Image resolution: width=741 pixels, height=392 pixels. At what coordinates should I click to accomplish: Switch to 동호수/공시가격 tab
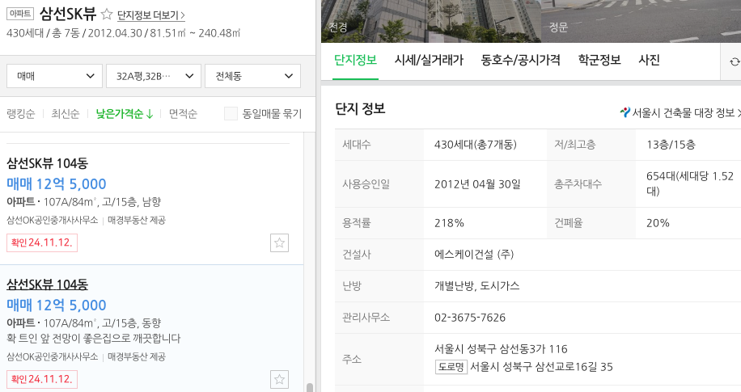(x=521, y=60)
